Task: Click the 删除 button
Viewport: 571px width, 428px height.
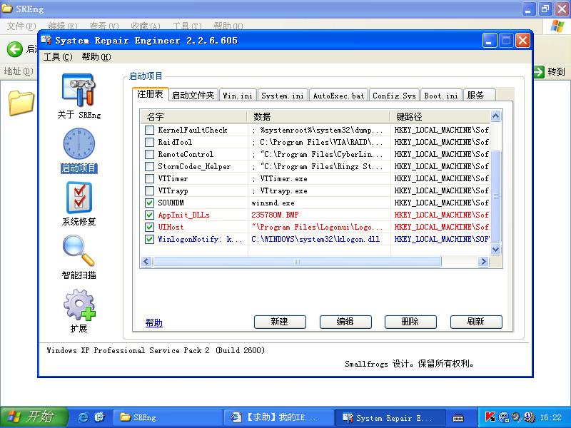Action: [x=410, y=322]
